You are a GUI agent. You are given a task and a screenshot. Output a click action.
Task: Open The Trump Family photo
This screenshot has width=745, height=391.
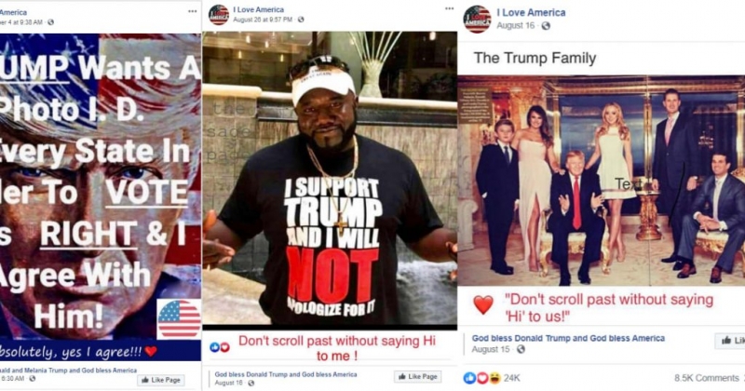click(x=601, y=181)
